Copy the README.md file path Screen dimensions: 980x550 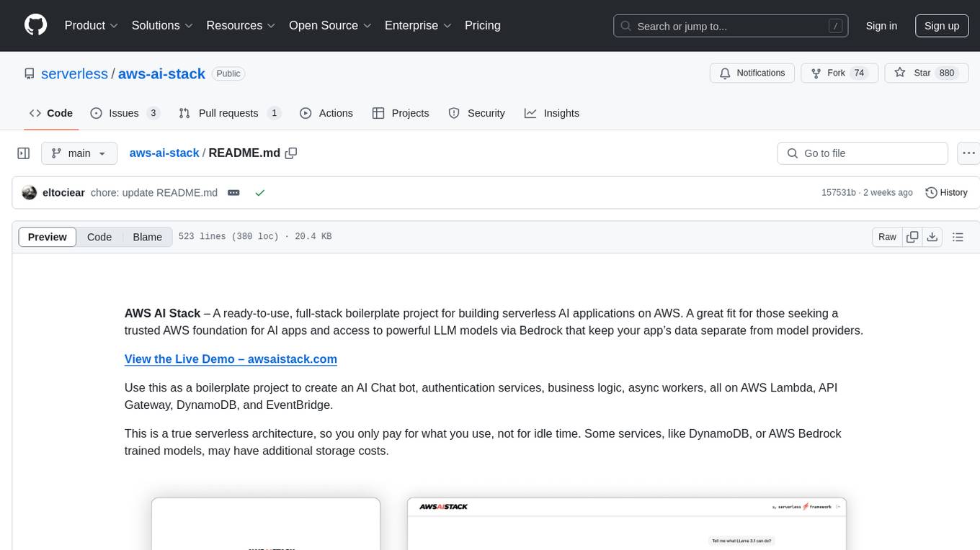coord(291,153)
